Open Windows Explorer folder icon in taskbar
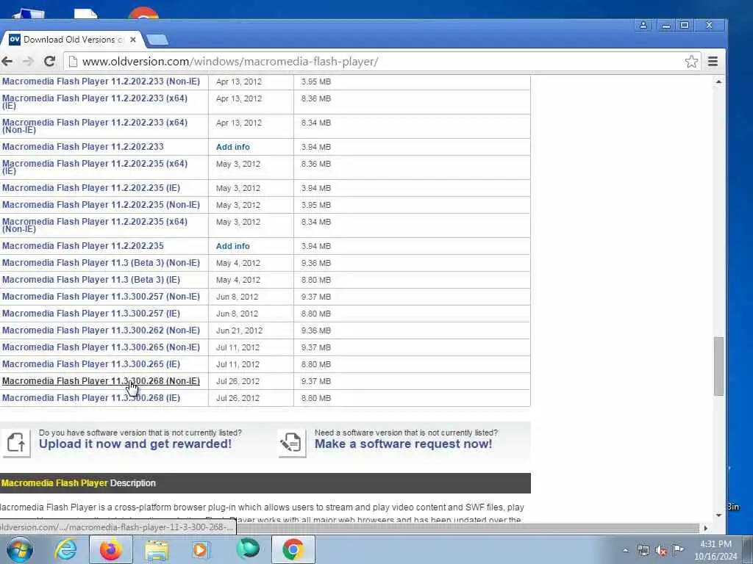753x564 pixels. [157, 549]
